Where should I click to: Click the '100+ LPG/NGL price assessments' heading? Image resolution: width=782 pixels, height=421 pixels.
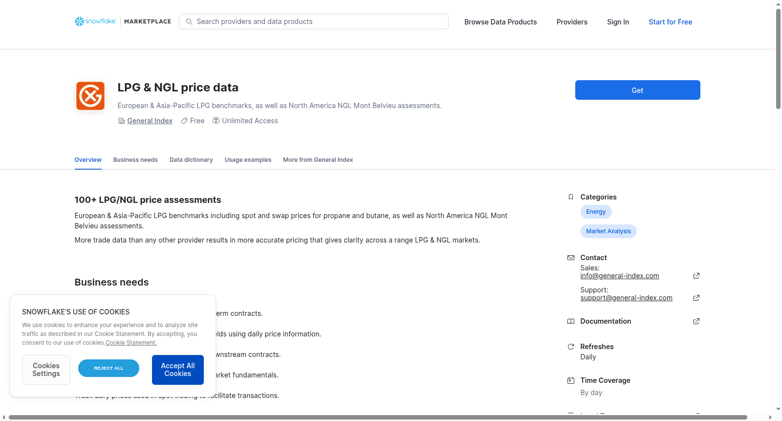pos(148,200)
